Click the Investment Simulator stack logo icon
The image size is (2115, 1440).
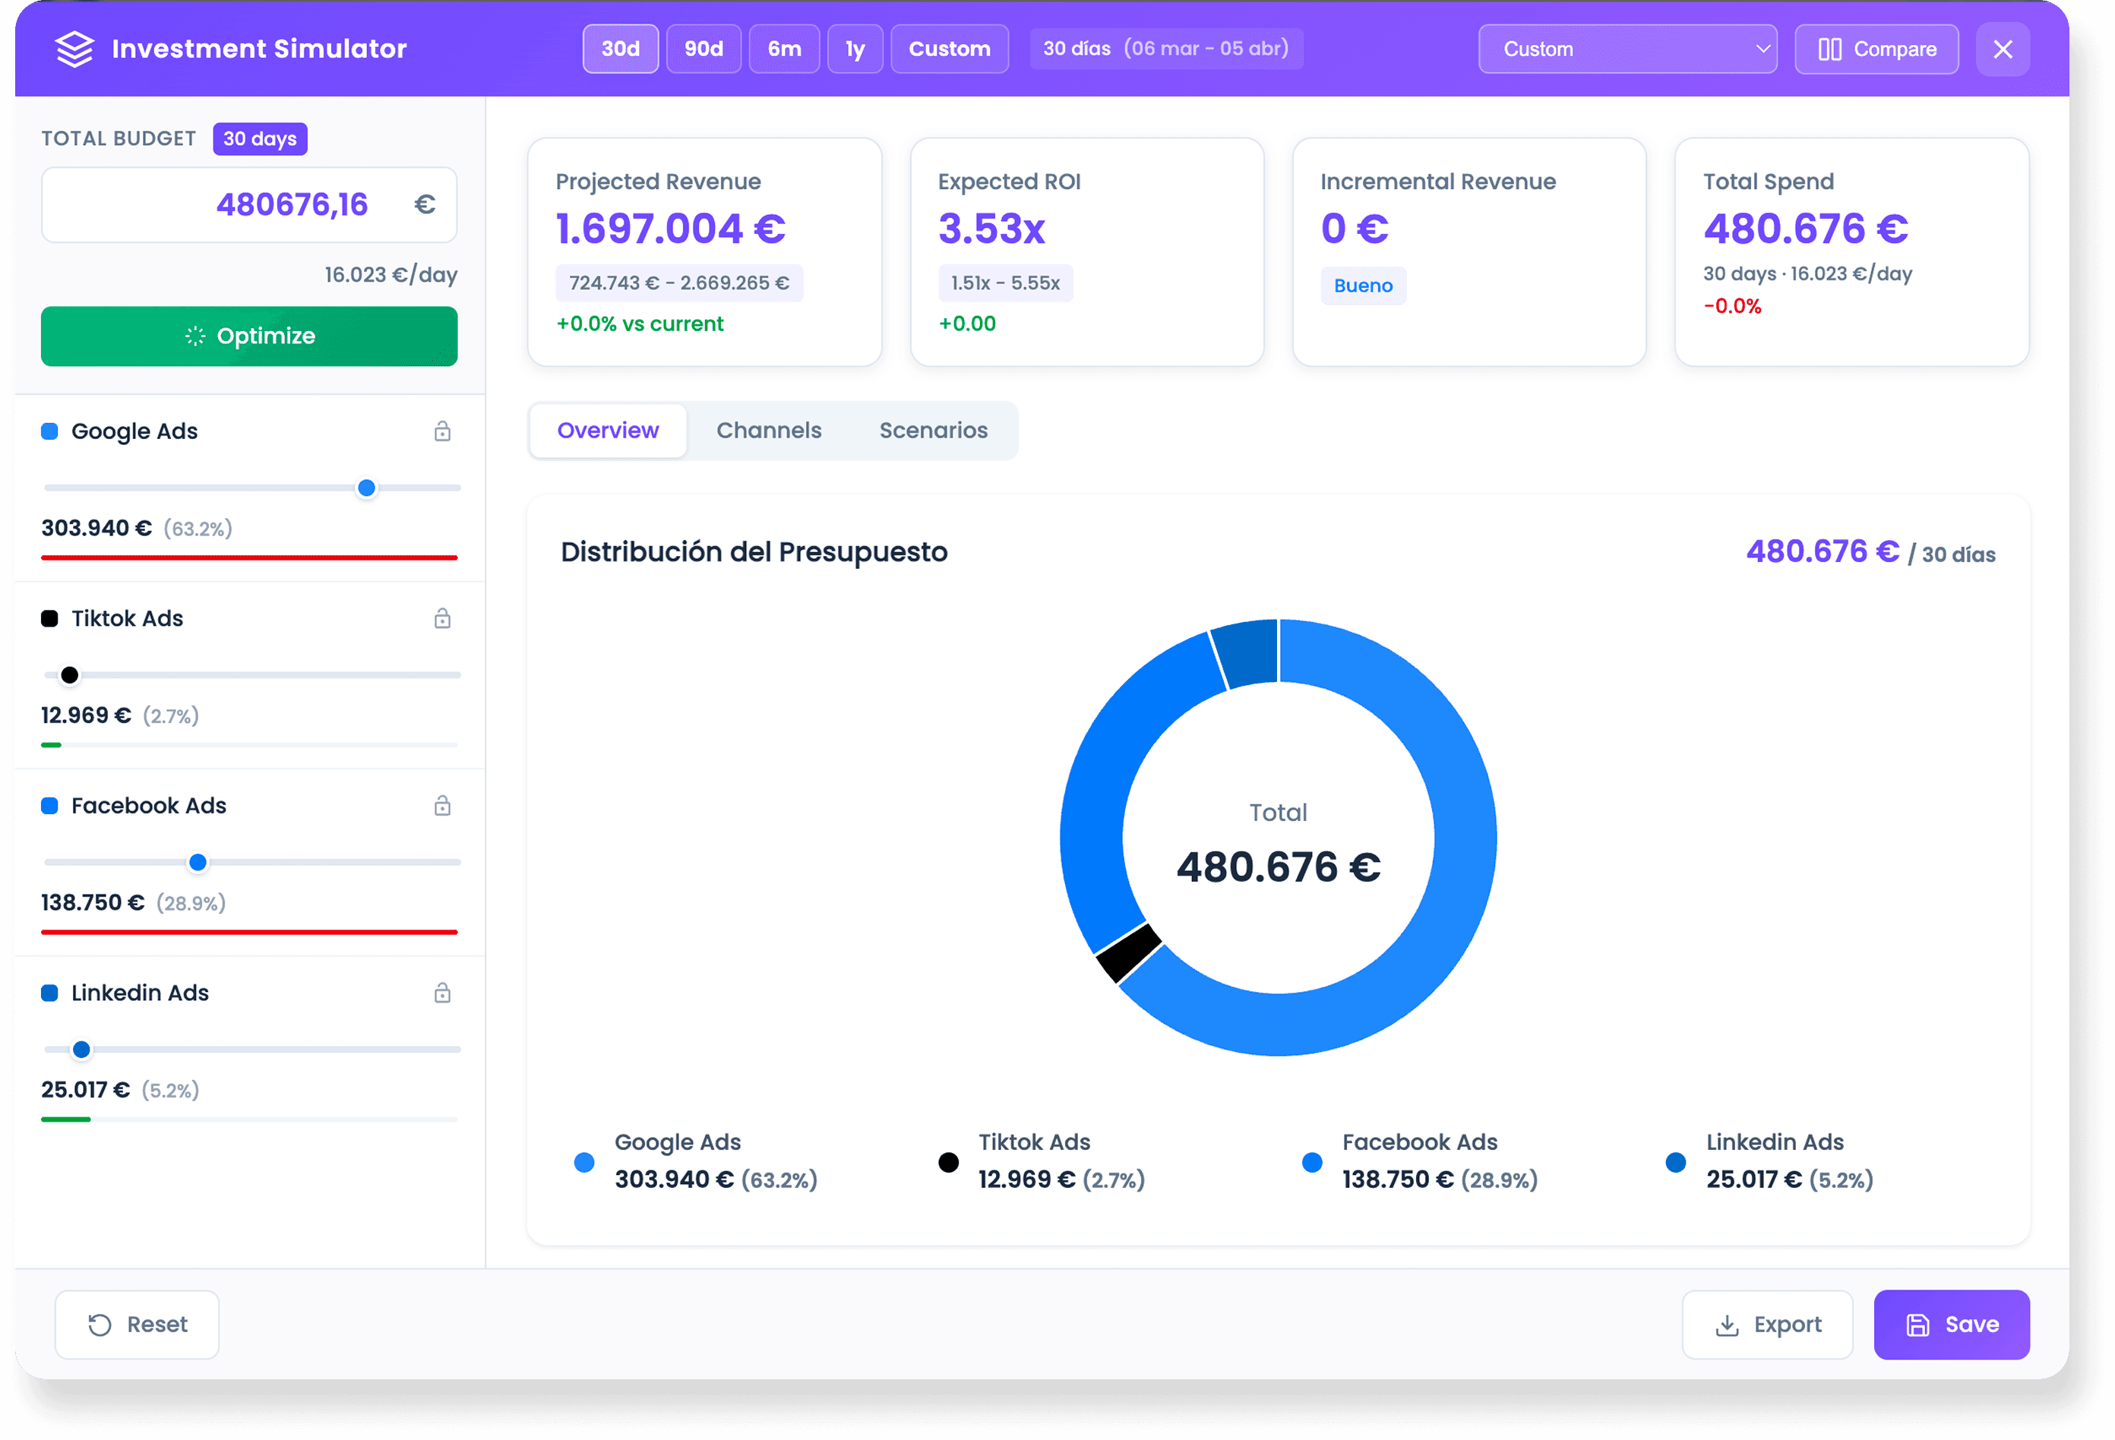74,49
